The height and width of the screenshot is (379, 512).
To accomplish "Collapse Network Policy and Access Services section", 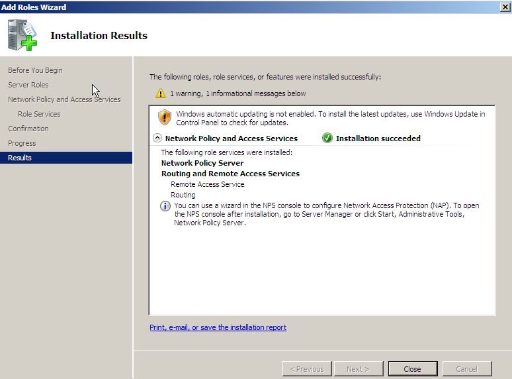I will (157, 138).
